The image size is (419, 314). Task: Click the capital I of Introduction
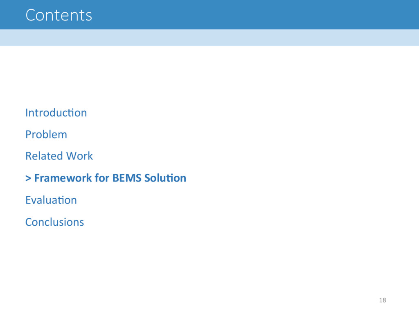point(27,113)
